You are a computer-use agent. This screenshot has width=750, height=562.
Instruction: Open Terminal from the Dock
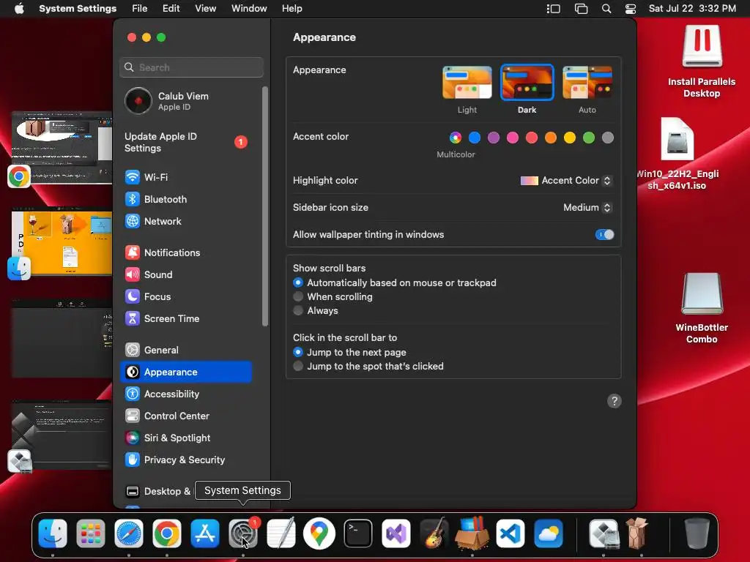(x=357, y=533)
